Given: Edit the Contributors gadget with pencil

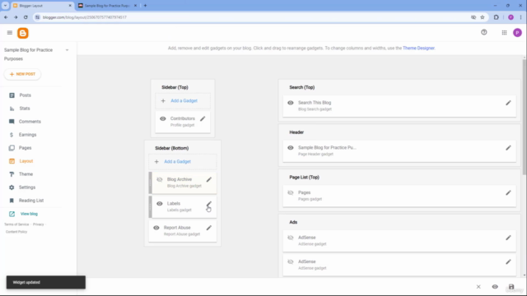Looking at the screenshot, I should 203,118.
